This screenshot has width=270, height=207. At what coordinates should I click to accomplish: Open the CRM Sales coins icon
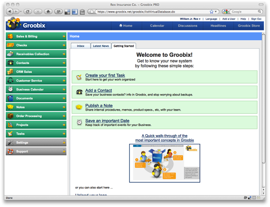[x=10, y=72]
